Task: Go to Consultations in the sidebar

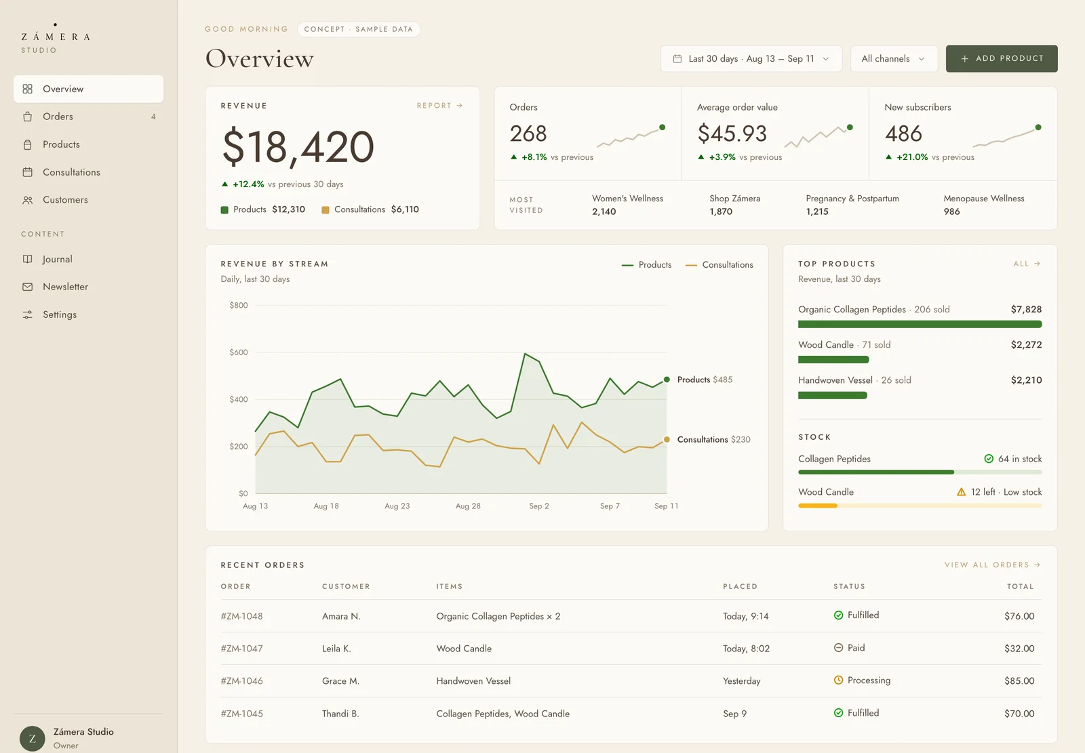Action: [x=88, y=172]
